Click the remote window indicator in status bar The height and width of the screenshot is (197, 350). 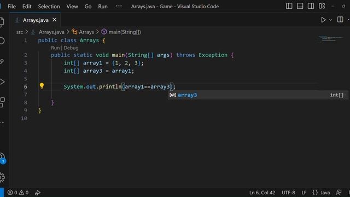(2, 193)
